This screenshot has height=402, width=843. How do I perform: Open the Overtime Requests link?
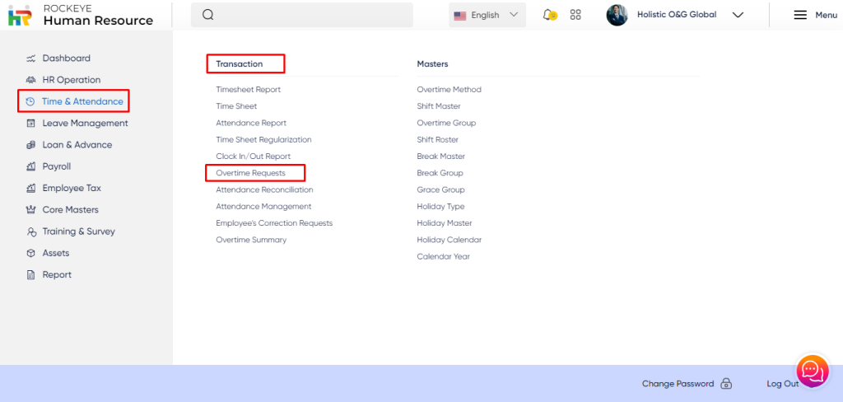click(x=250, y=173)
